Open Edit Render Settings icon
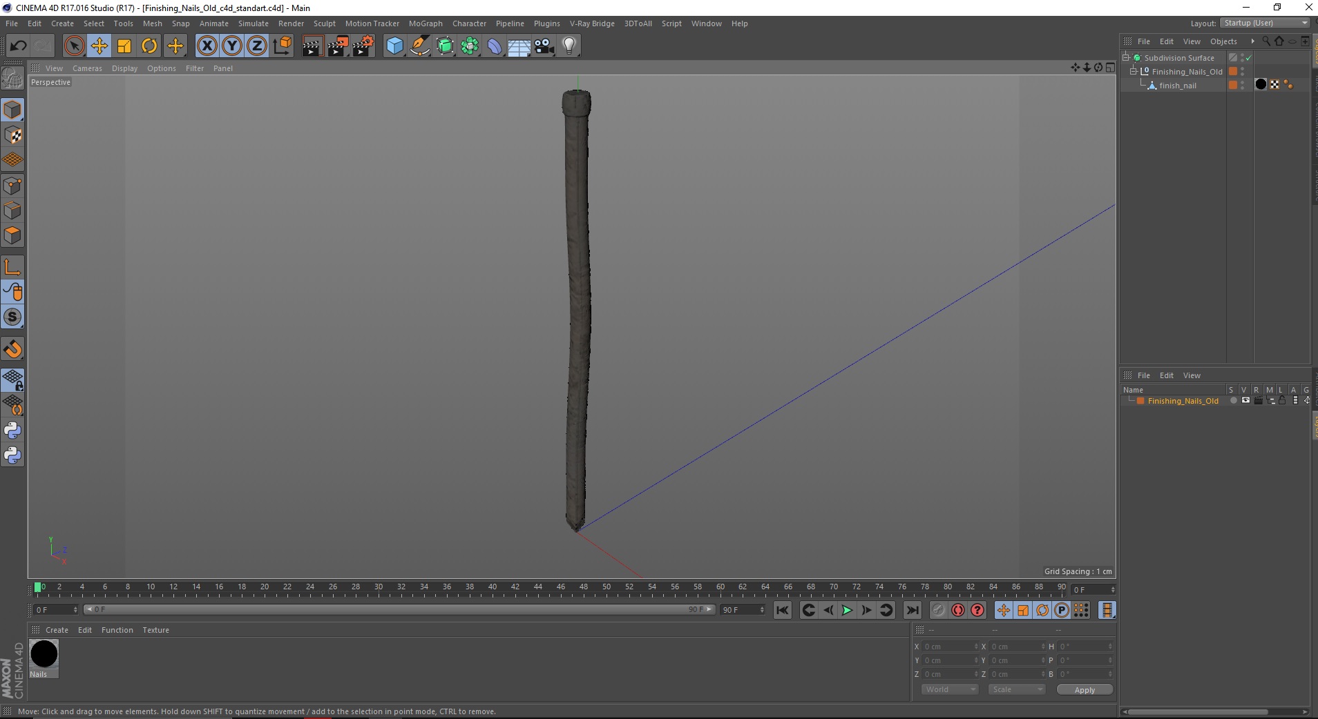1318x719 pixels. [363, 46]
